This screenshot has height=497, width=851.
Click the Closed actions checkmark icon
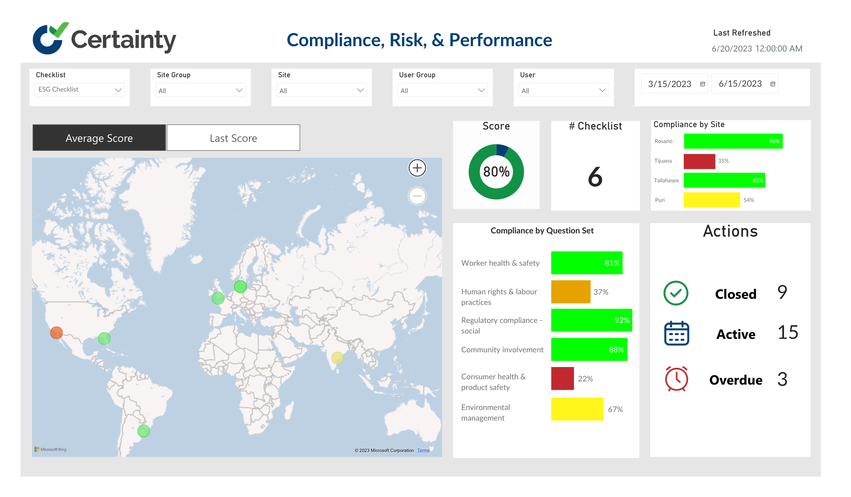coord(676,293)
